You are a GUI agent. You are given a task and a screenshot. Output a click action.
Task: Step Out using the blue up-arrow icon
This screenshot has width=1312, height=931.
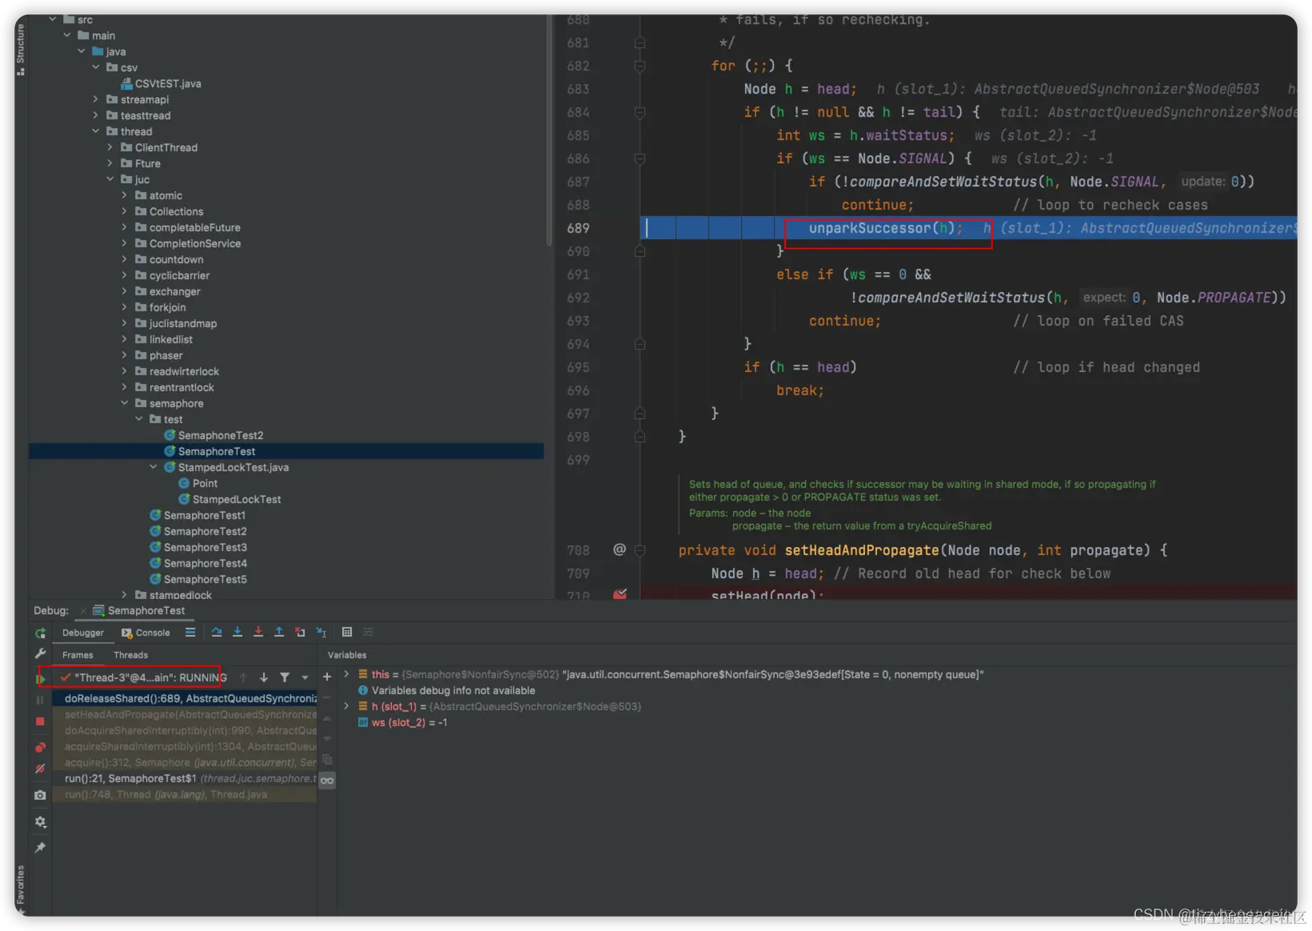pos(279,632)
